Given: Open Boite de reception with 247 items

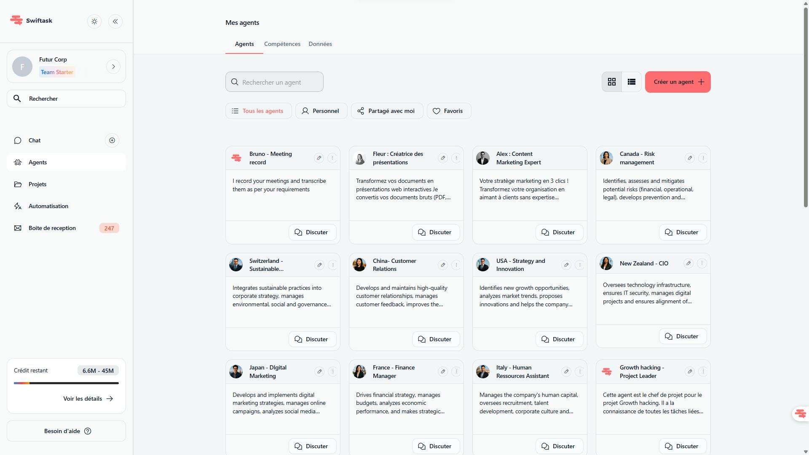Looking at the screenshot, I should (x=52, y=228).
